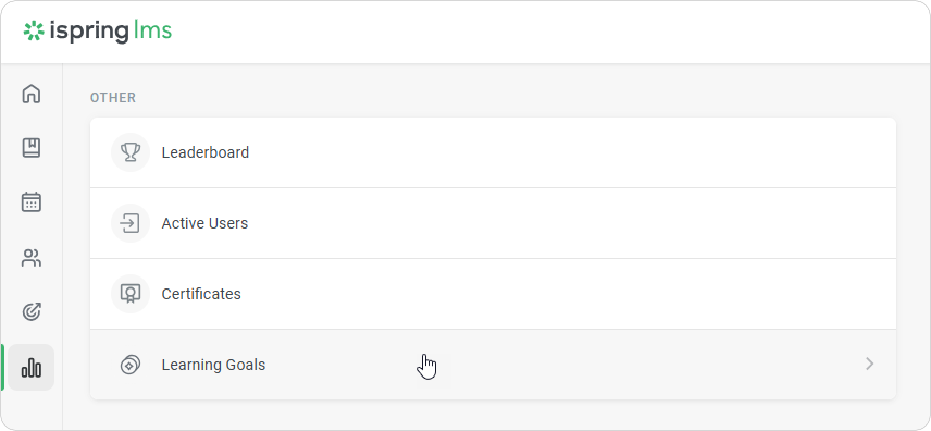Click the target goals icon in sidebar
This screenshot has width=931, height=431.
pos(31,312)
